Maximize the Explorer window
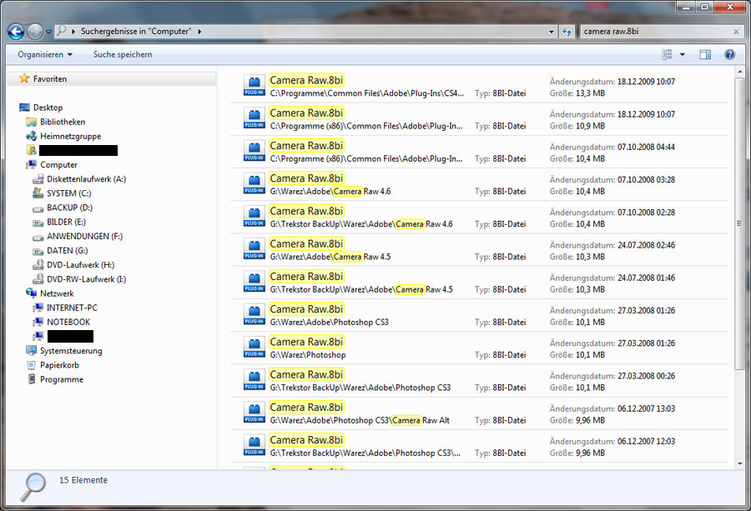 pos(704,7)
